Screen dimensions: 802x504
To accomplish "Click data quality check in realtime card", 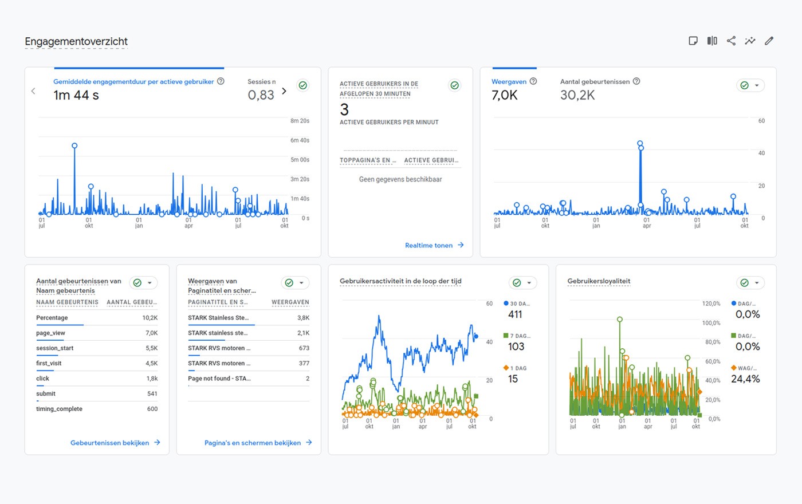I will click(454, 85).
